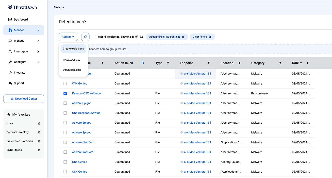Select the OSX.Backdoor.Adwind row checkbox
The width and height of the screenshot is (332, 178).
(65, 113)
